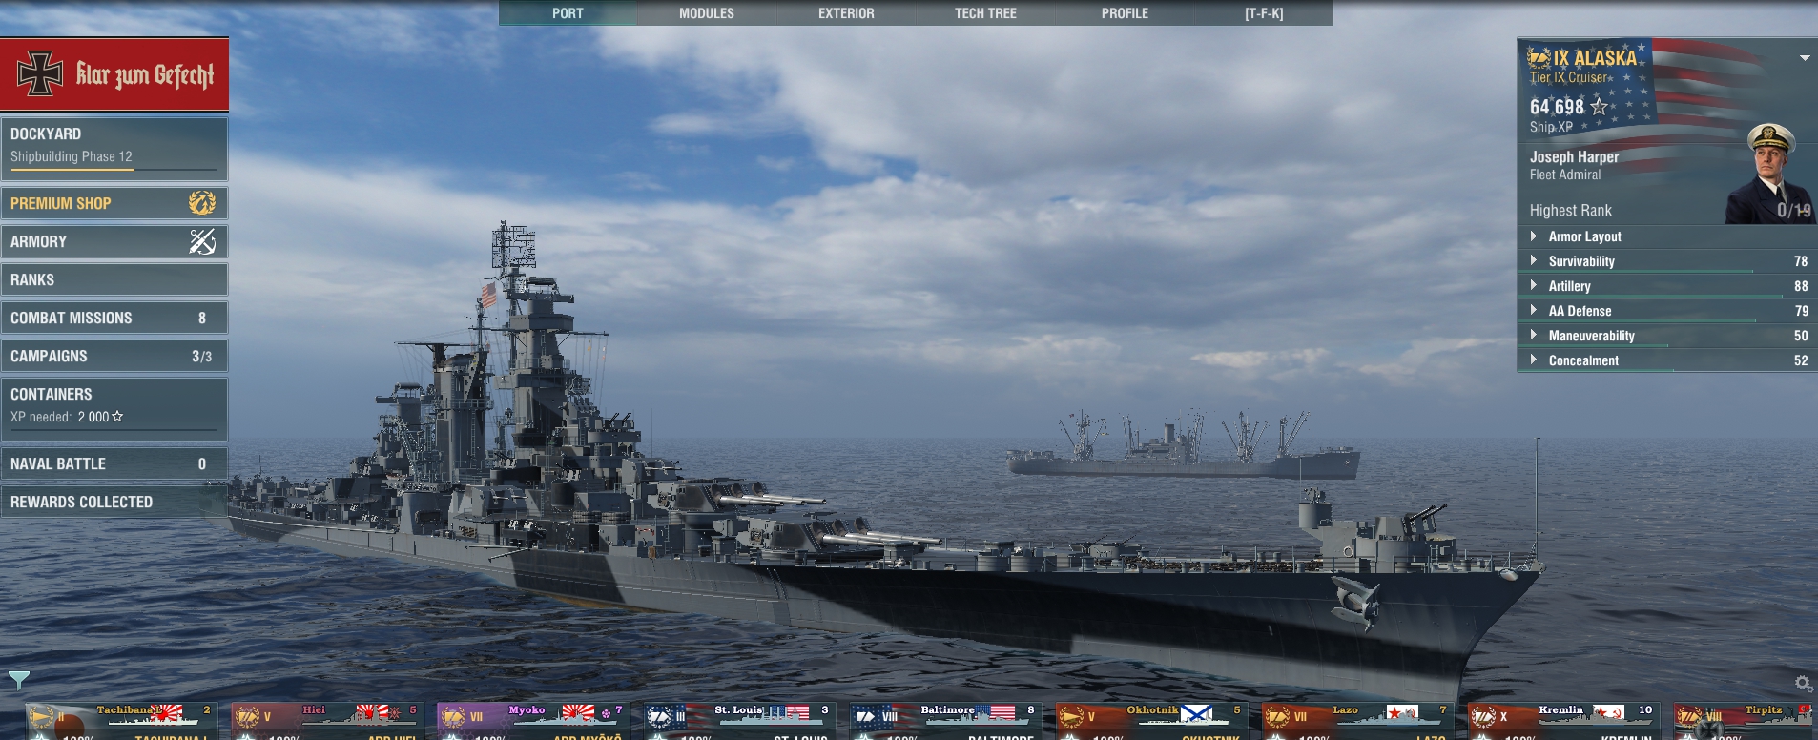Screen dimensions: 1818x740
Task: Open Rewards Collected
Action: tap(114, 502)
